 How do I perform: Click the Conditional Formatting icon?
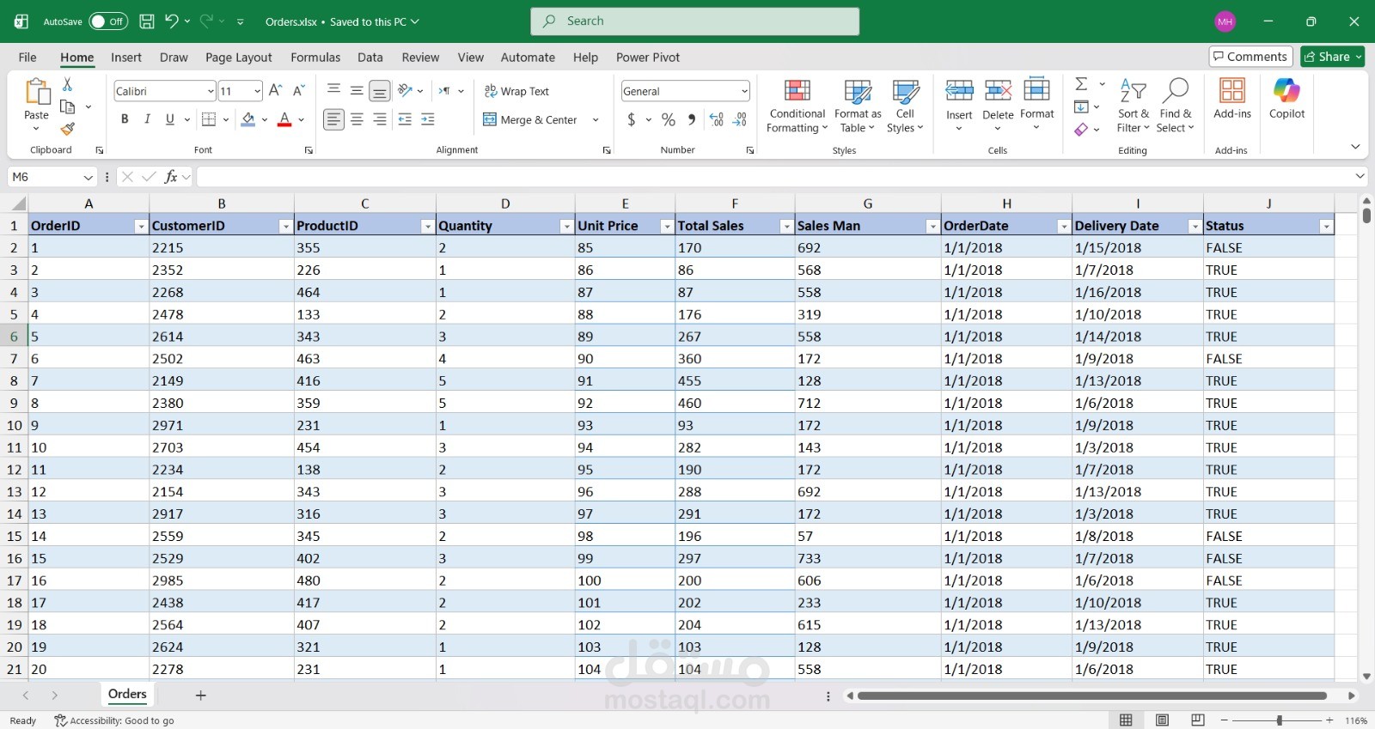coord(797,91)
